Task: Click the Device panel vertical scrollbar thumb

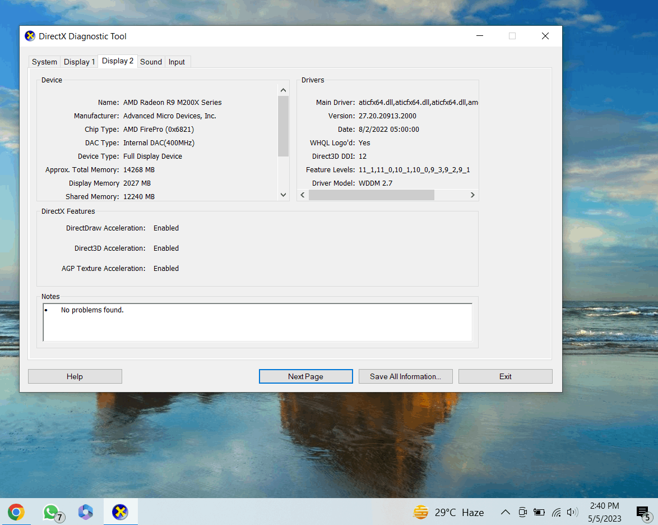Action: pyautogui.click(x=283, y=126)
